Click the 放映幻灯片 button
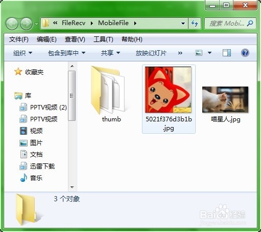 (151, 53)
